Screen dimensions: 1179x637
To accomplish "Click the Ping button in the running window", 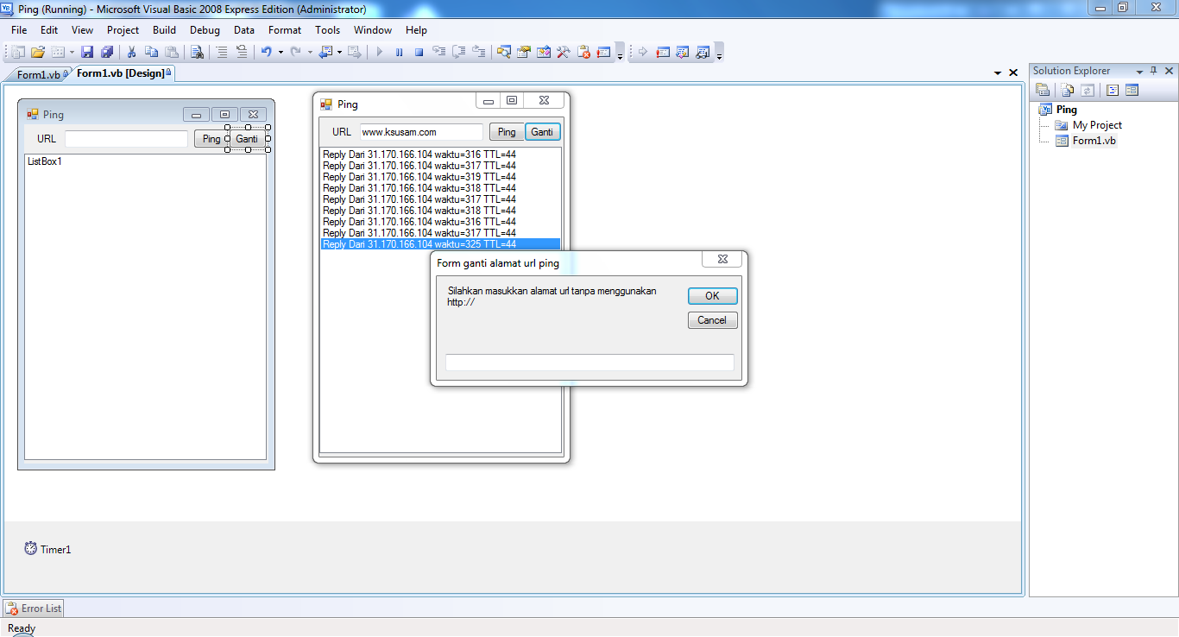I will point(507,132).
